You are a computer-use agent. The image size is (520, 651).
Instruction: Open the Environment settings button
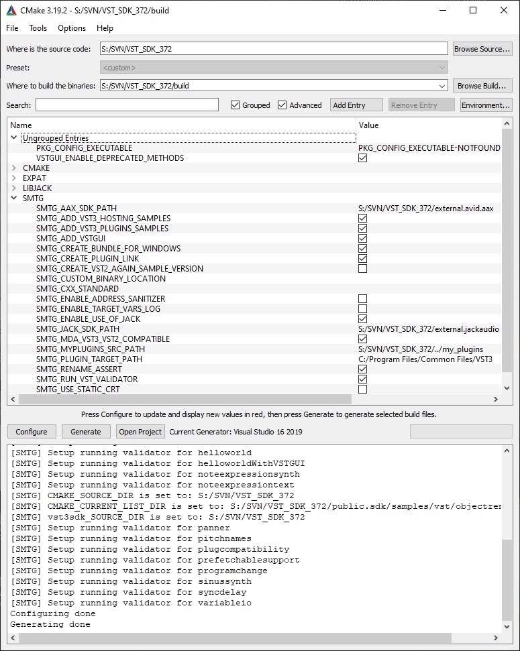click(x=486, y=105)
